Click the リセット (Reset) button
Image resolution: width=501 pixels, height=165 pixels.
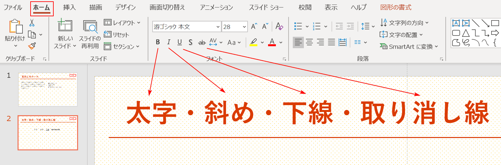click(116, 34)
